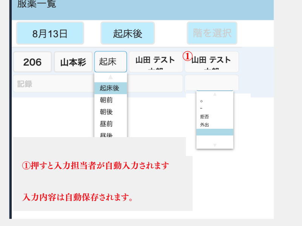Click the down arrow in status option list
Screen dimensions: 302x226
click(215, 145)
